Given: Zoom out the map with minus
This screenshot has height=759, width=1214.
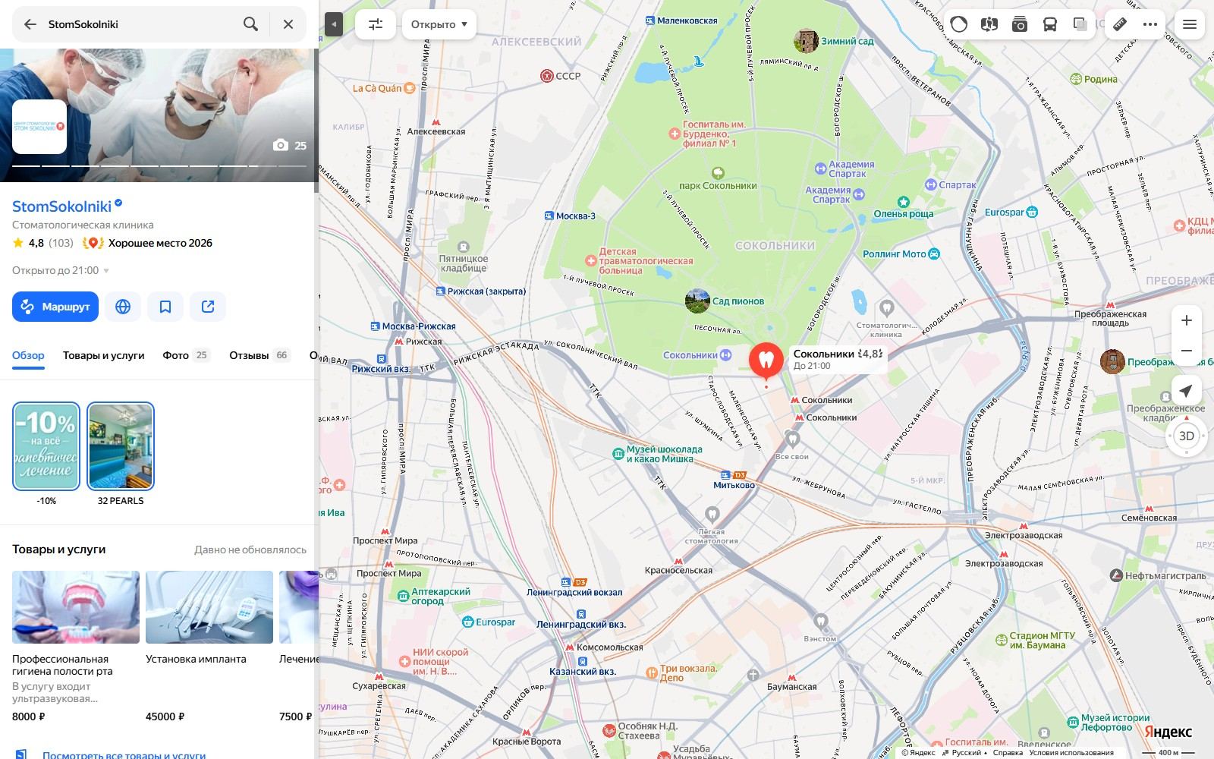Looking at the screenshot, I should click(x=1187, y=351).
